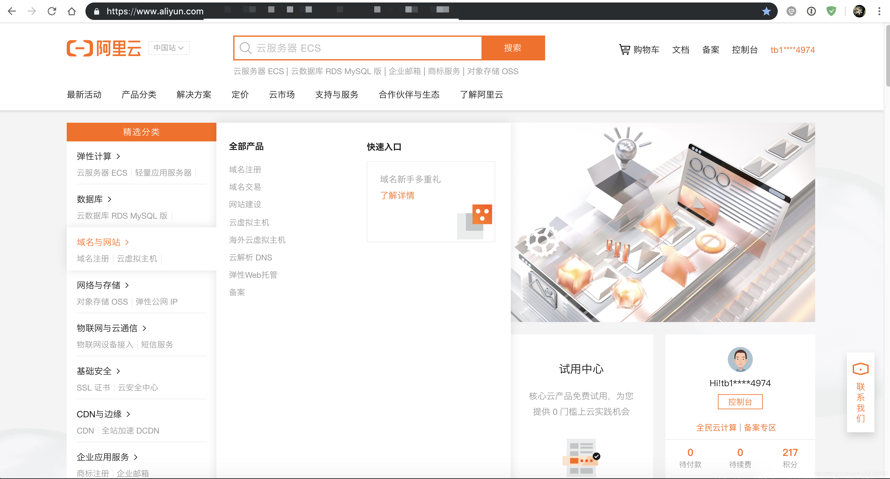Open the 合作伙伴与生态 nav menu
Image resolution: width=890 pixels, height=479 pixels.
[x=409, y=95]
